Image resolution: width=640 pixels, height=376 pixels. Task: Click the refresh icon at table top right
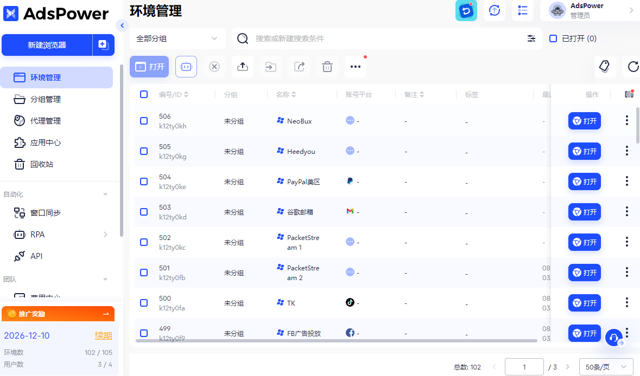pos(632,67)
